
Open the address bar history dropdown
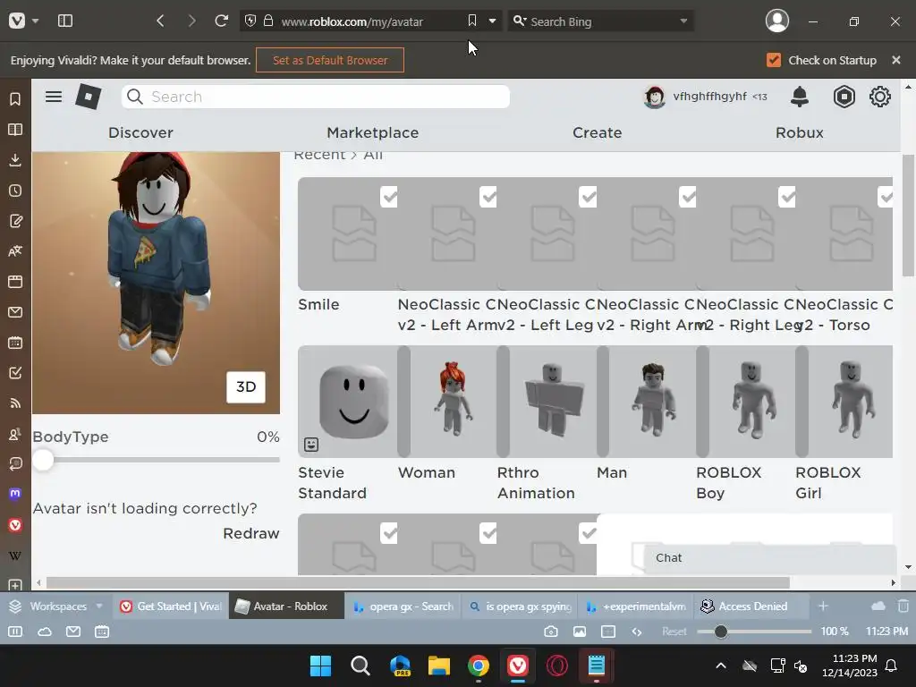(x=493, y=21)
